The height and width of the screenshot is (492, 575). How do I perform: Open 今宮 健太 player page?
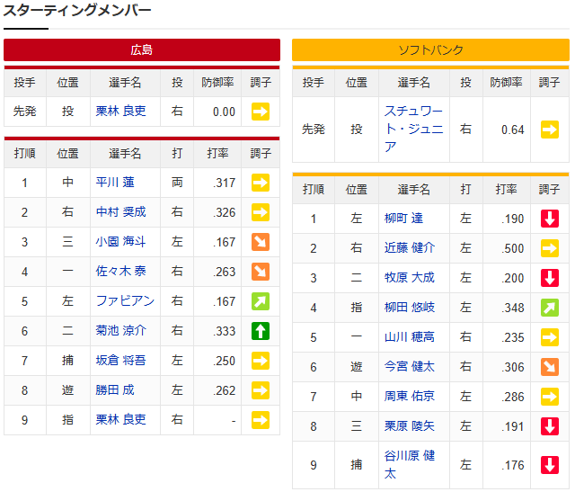point(410,367)
